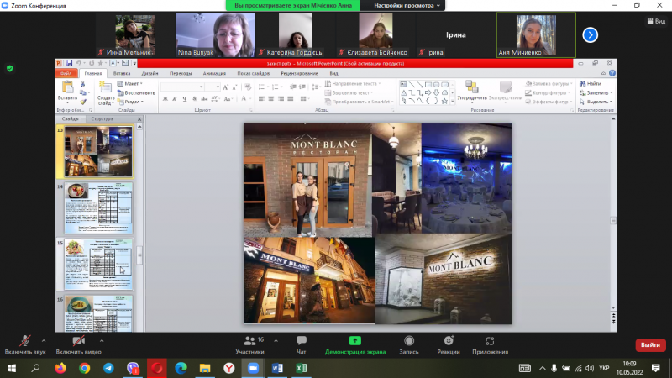Screen dimensions: 672x378
Task: Switch to the Главная ribbon tab
Action: [x=93, y=73]
